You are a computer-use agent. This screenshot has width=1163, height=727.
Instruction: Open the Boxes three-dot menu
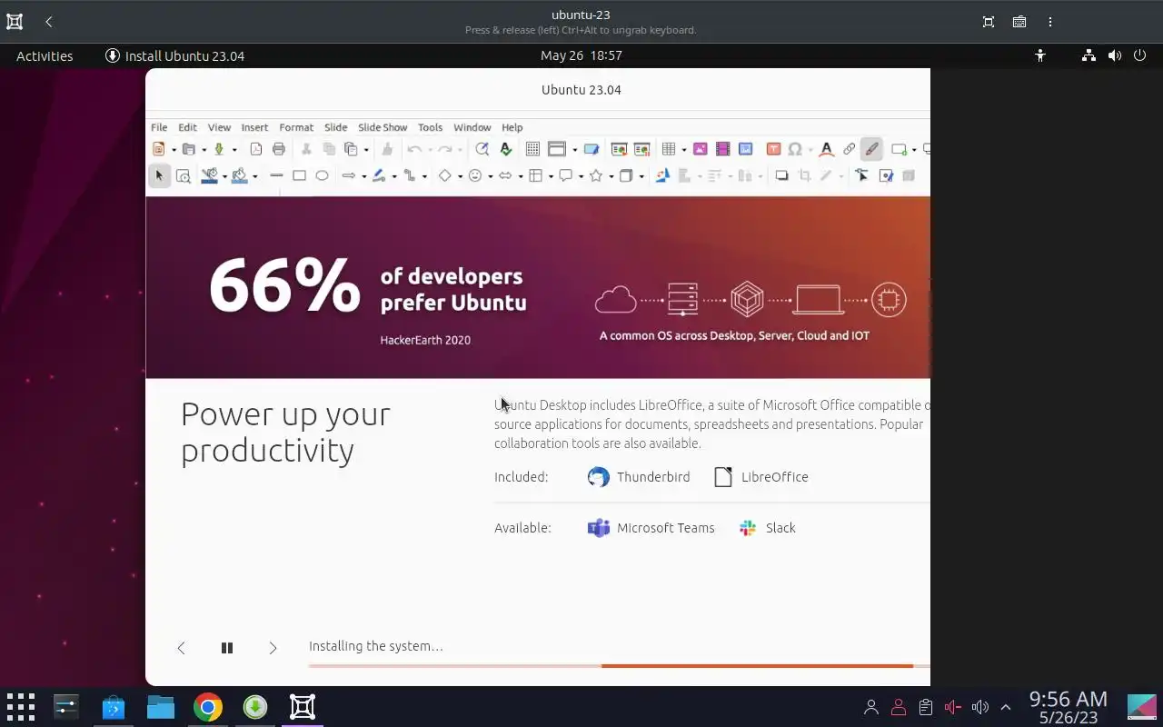coord(1050,22)
